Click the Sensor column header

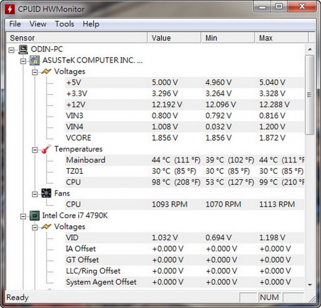(77, 37)
